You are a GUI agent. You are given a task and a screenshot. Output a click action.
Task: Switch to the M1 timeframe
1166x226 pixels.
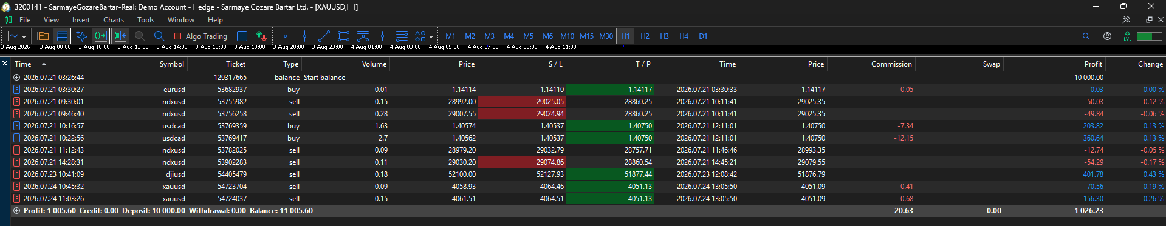[450, 36]
